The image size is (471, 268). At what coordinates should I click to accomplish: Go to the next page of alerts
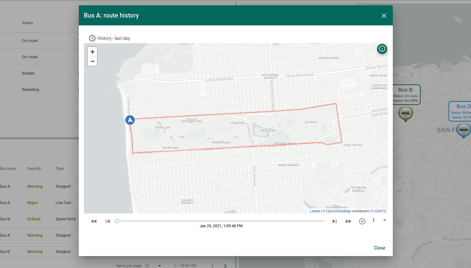click(x=225, y=265)
